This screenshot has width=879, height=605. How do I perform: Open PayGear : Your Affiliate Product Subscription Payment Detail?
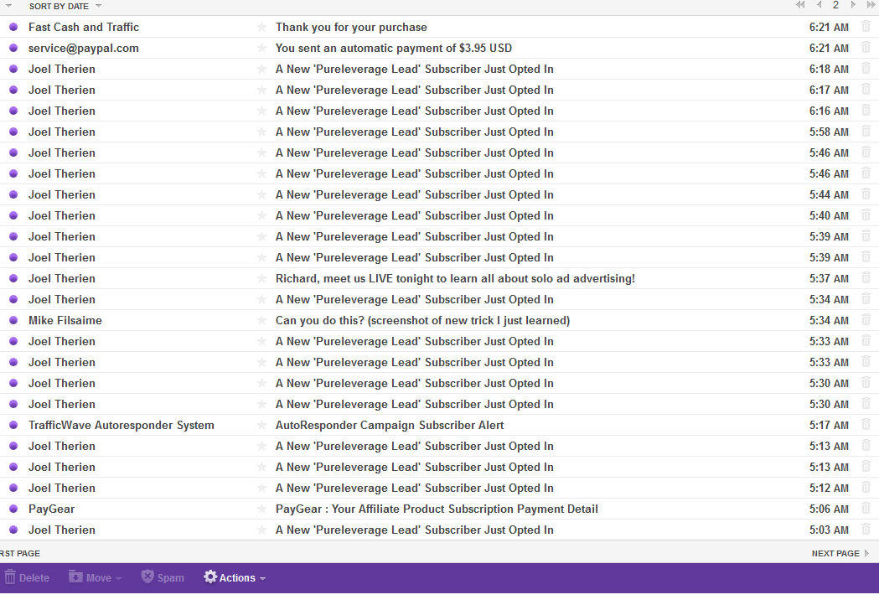[437, 509]
